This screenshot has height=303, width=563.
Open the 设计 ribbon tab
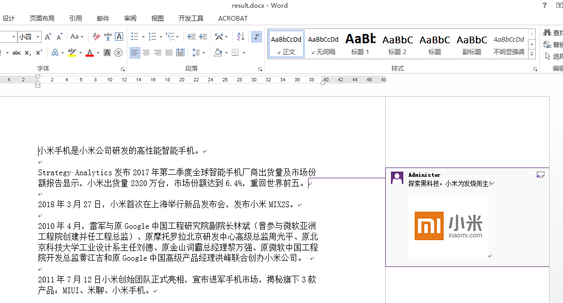9,19
